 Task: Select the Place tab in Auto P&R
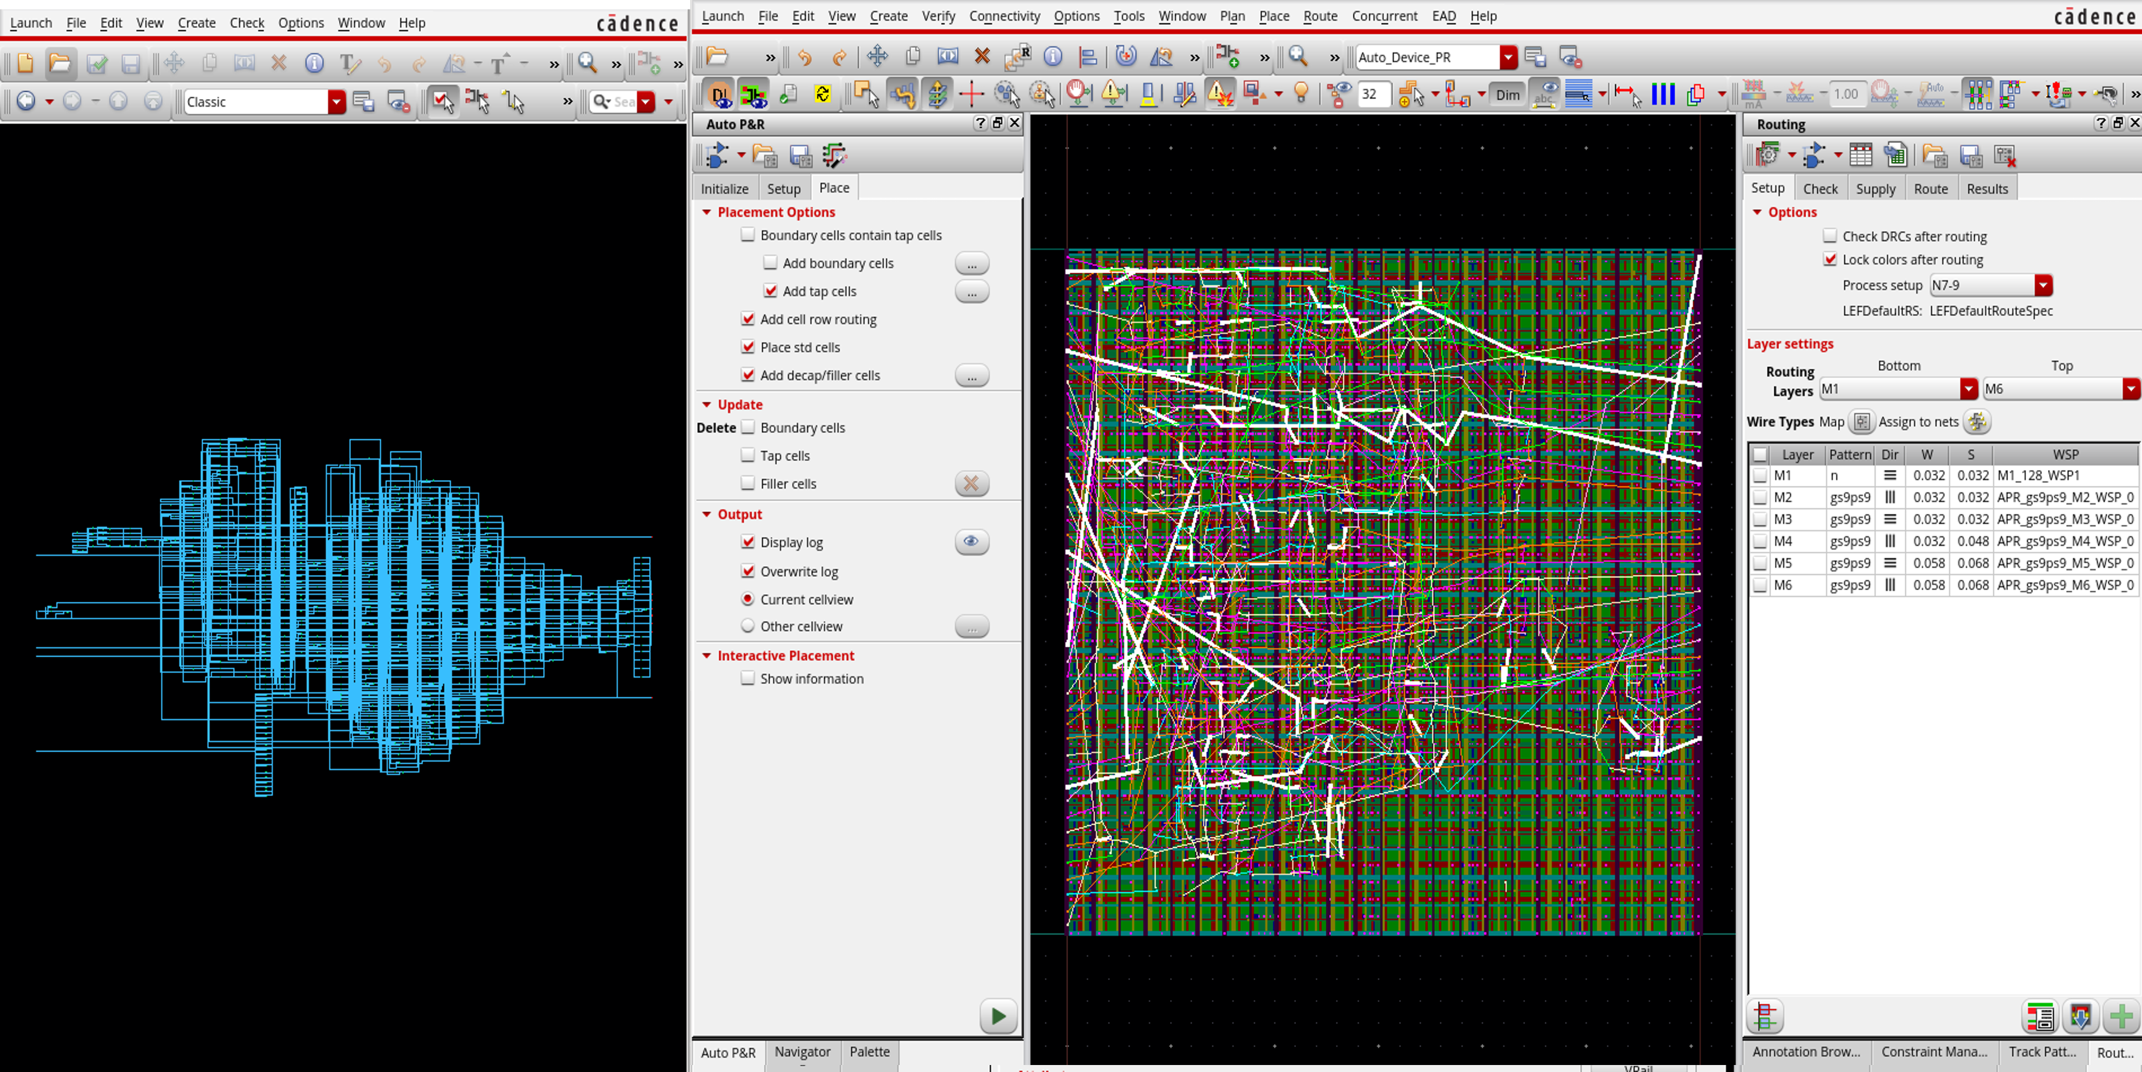coord(834,188)
